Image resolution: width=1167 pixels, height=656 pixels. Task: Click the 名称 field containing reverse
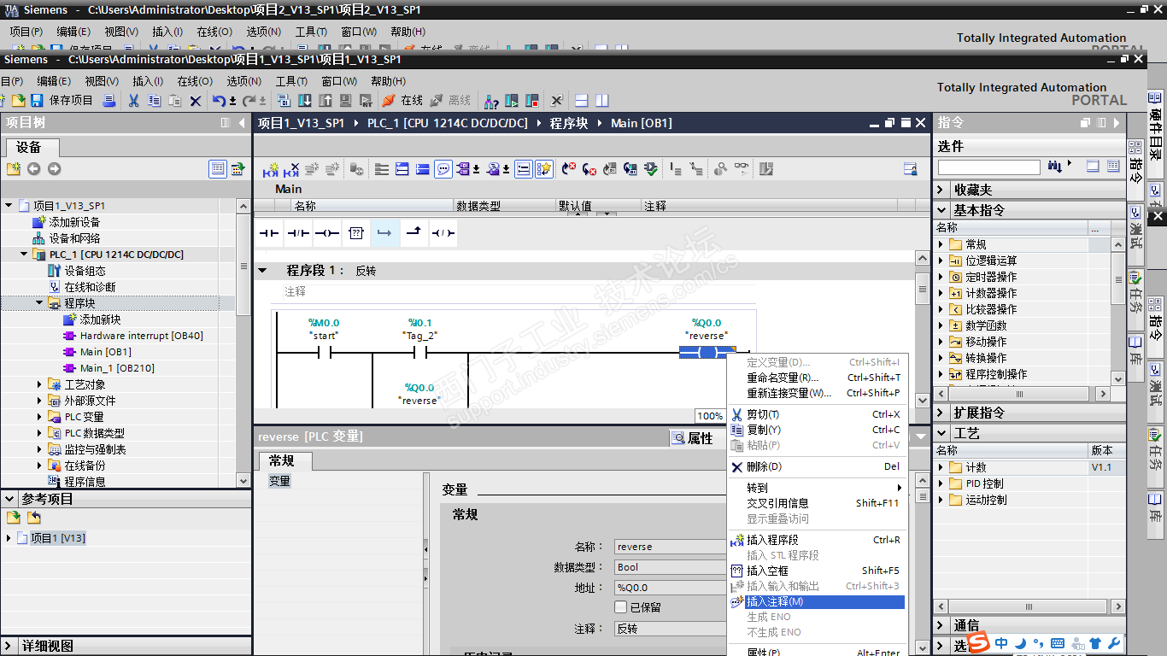670,547
